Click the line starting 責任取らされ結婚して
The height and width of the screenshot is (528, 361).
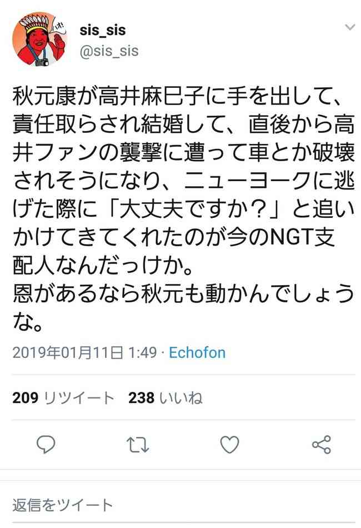pyautogui.click(x=183, y=124)
